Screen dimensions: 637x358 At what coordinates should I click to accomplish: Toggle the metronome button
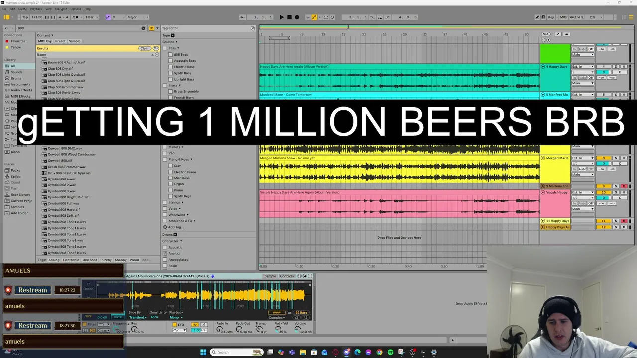coord(76,17)
